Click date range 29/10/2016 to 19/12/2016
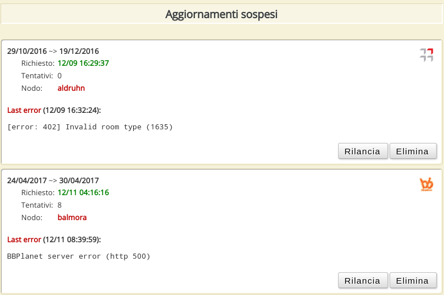444x295 pixels. coord(53,51)
